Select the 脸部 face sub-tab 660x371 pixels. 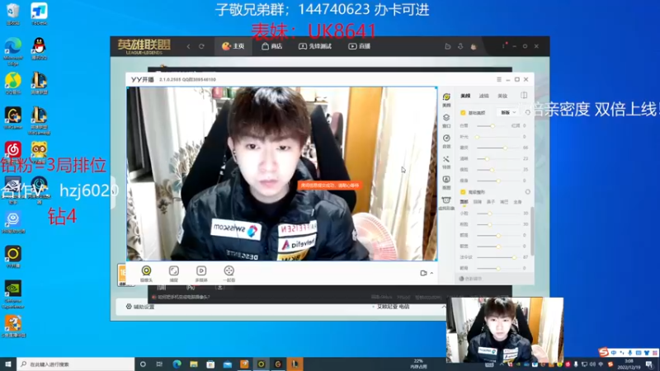tap(464, 202)
